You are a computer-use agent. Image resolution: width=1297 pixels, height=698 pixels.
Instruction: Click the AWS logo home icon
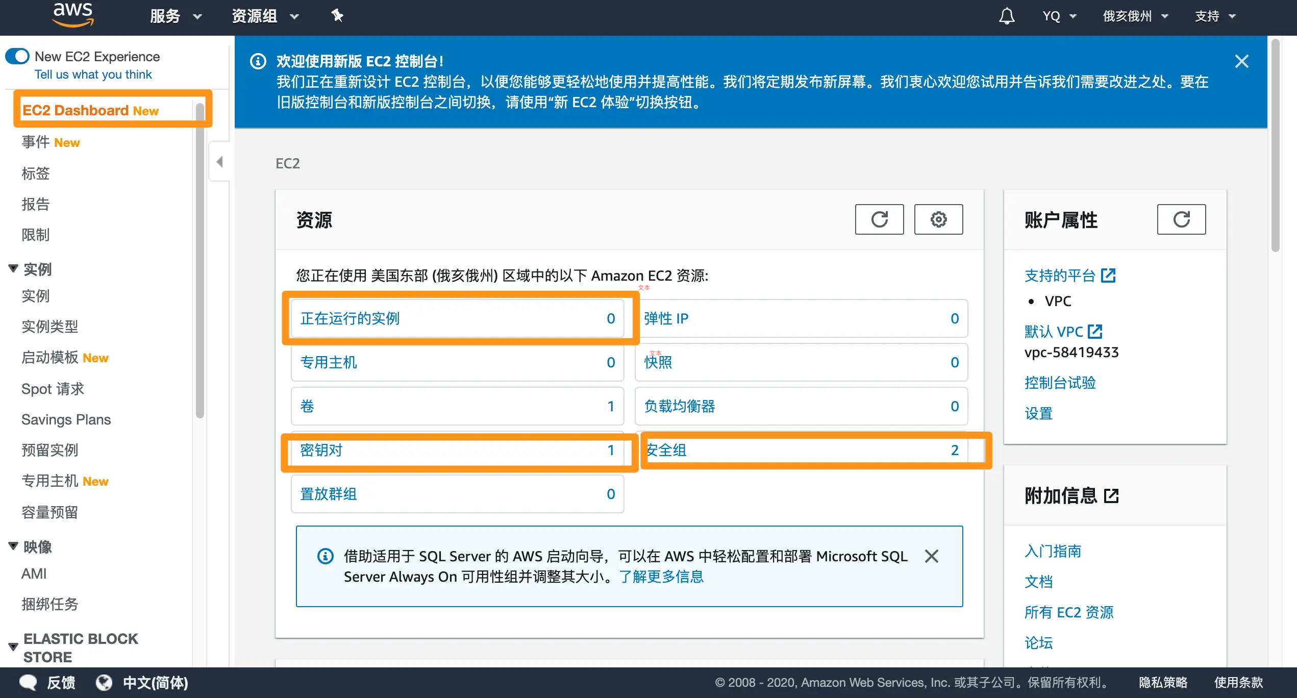pyautogui.click(x=73, y=15)
